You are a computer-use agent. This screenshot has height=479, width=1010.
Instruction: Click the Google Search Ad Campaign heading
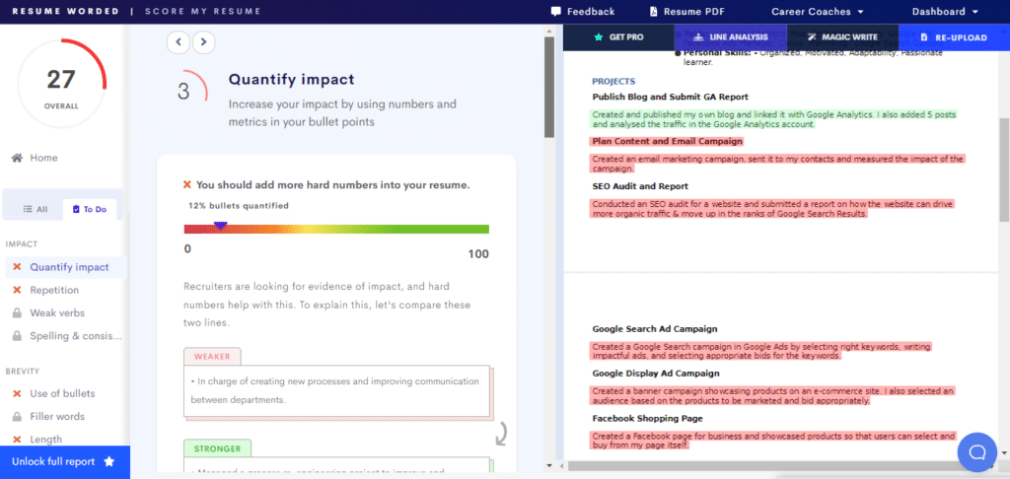pos(655,329)
